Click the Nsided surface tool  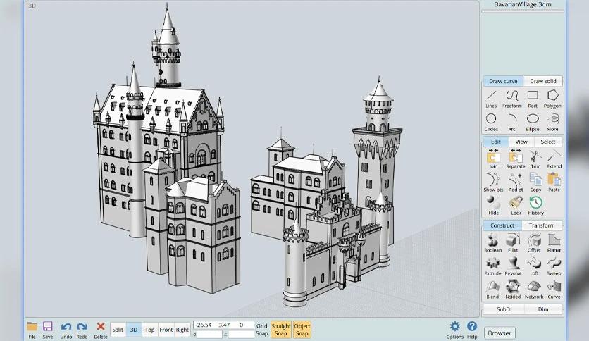coord(513,290)
